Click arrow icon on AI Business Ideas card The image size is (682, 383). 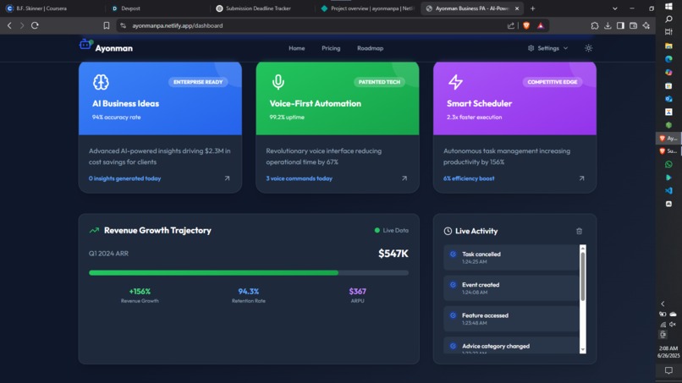(x=227, y=178)
